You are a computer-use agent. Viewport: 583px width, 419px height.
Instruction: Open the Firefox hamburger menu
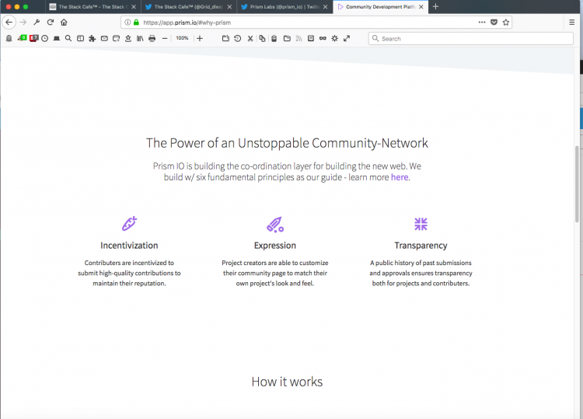click(572, 23)
